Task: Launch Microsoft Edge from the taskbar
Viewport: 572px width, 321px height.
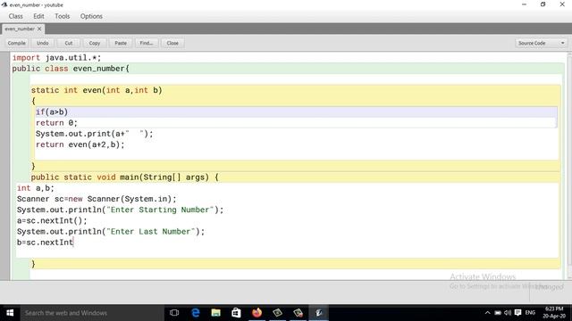Action: click(196, 313)
